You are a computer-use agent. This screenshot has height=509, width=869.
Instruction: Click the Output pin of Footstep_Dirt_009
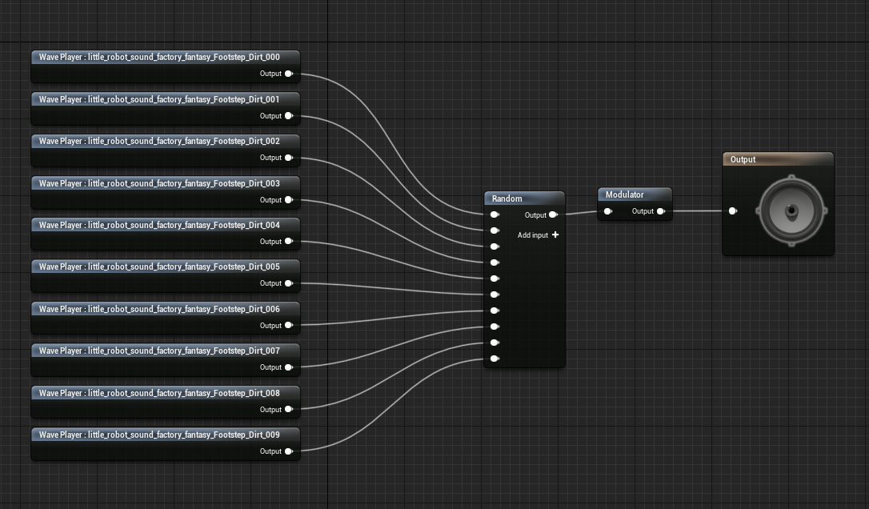[289, 451]
